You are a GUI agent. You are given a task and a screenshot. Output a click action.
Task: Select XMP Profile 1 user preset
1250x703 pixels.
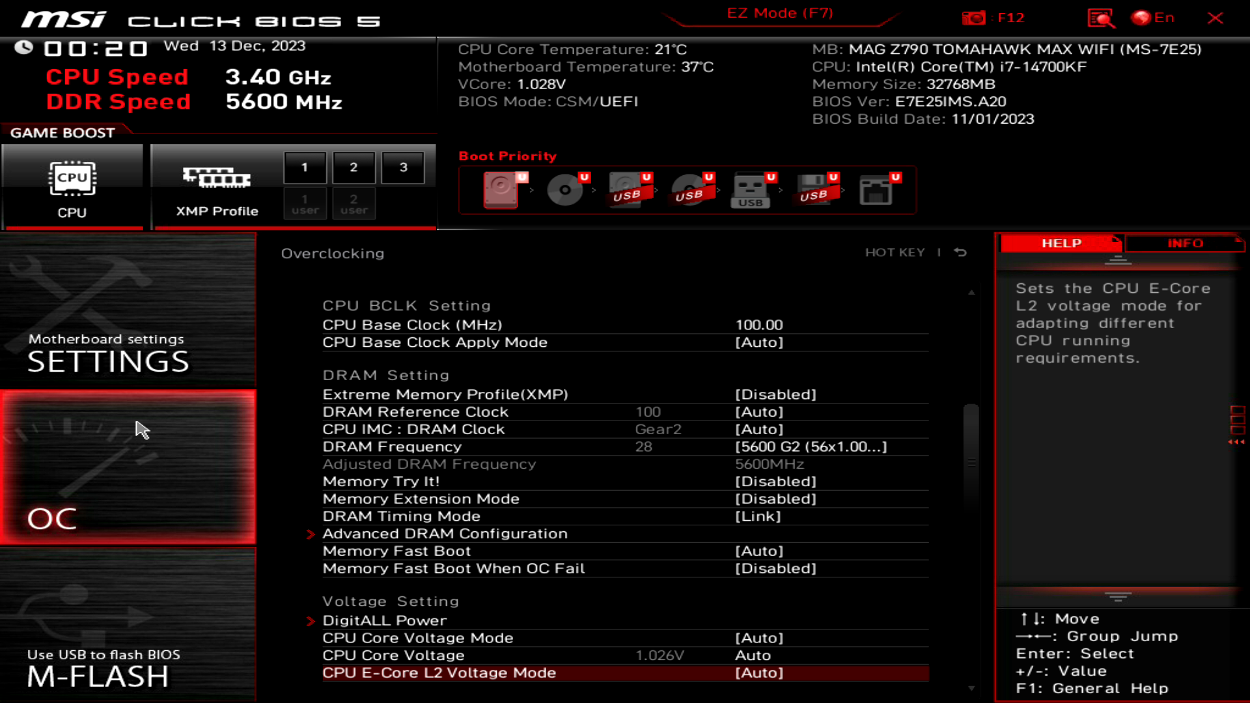tap(305, 204)
